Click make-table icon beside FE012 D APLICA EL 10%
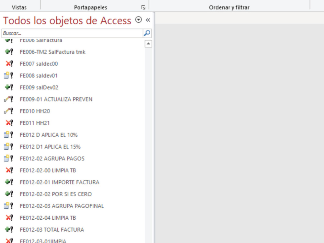Screen dimensions: 324x243 9,135
